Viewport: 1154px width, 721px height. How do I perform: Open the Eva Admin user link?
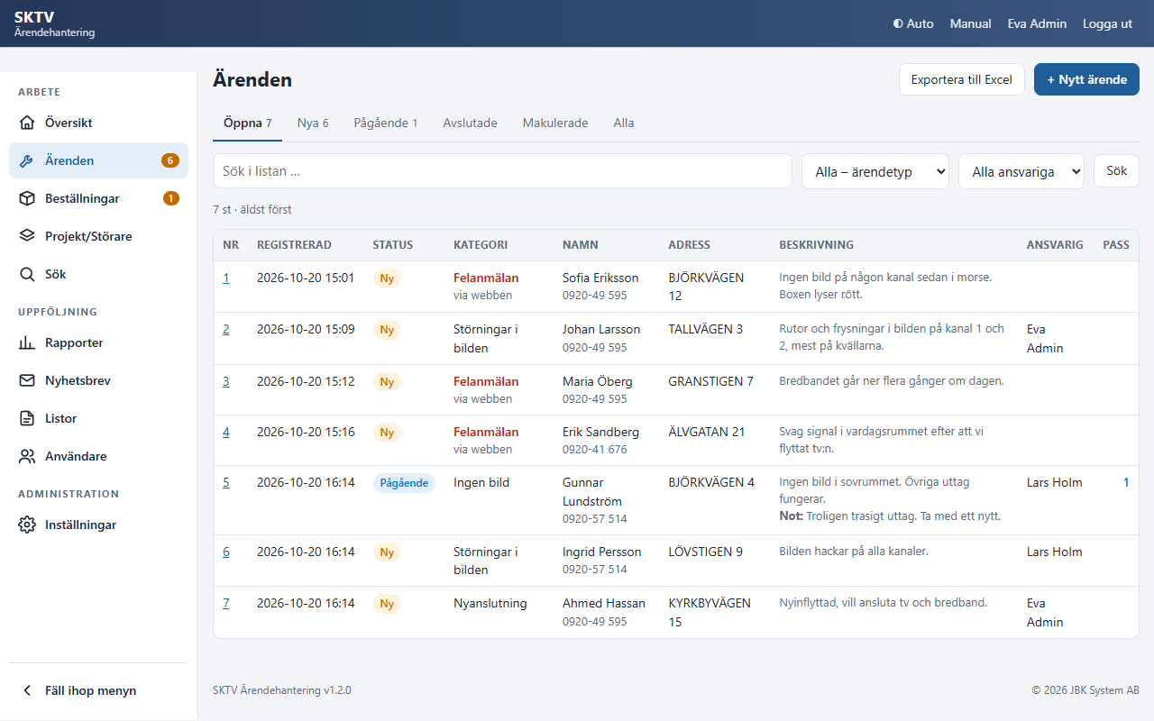click(x=1037, y=23)
